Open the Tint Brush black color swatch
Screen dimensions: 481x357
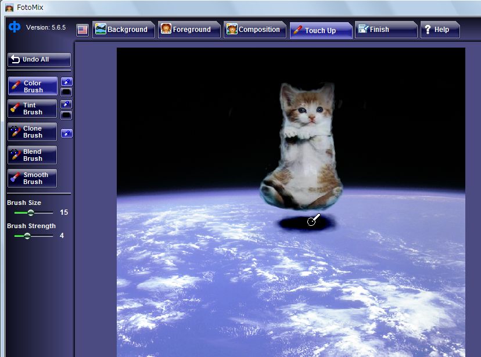pos(66,115)
